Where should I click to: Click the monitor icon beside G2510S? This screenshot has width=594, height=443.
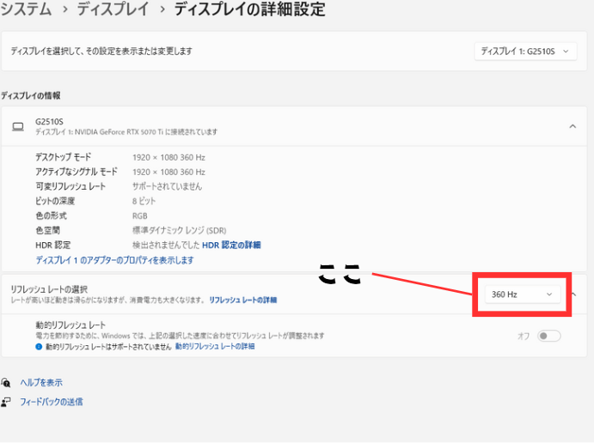[18, 126]
